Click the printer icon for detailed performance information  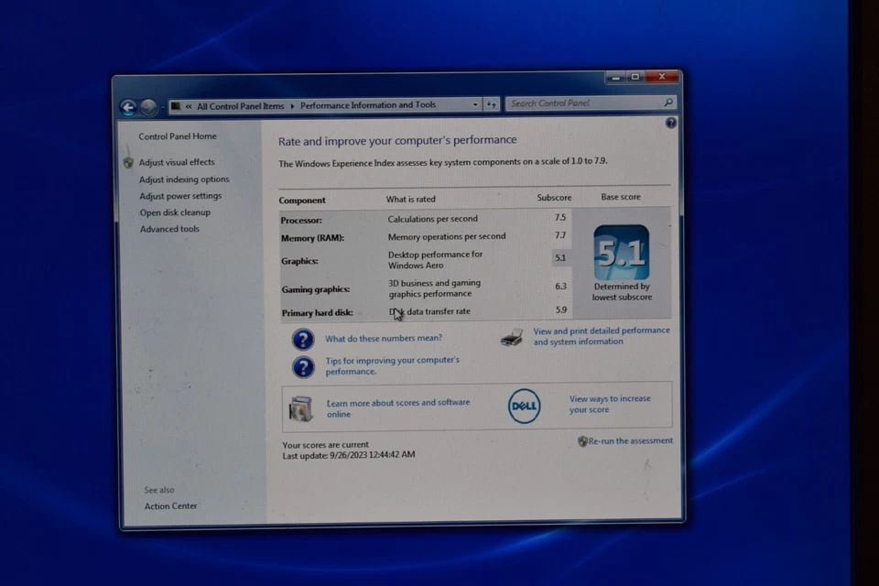coord(515,336)
